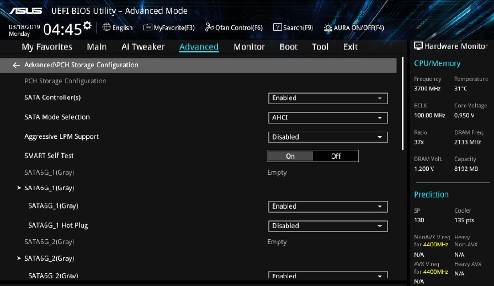The image size is (494, 286).
Task: Open the Aggressive LPM Support dropdown
Action: pyautogui.click(x=328, y=137)
